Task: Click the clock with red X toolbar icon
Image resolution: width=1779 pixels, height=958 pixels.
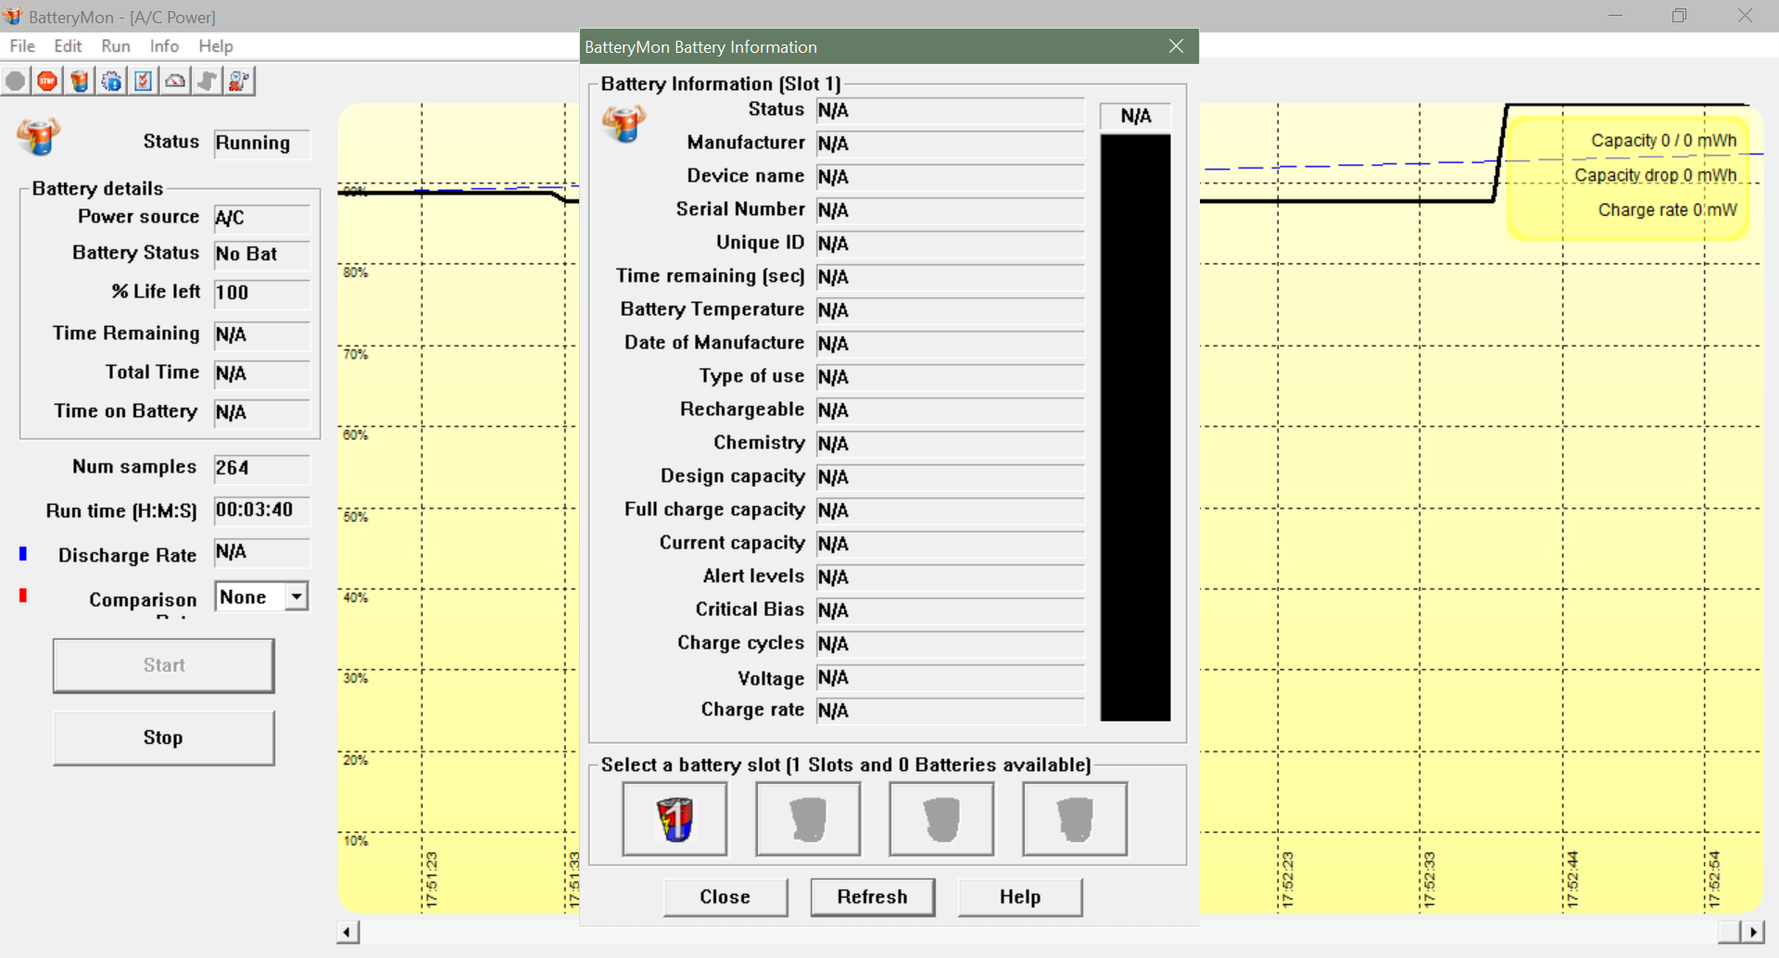Action: tap(239, 82)
